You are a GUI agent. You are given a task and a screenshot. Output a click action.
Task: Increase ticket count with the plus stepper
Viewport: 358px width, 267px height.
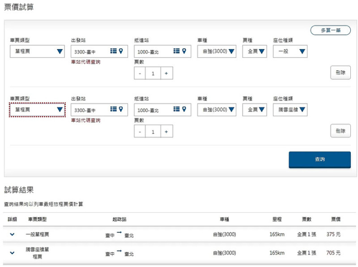(166, 73)
